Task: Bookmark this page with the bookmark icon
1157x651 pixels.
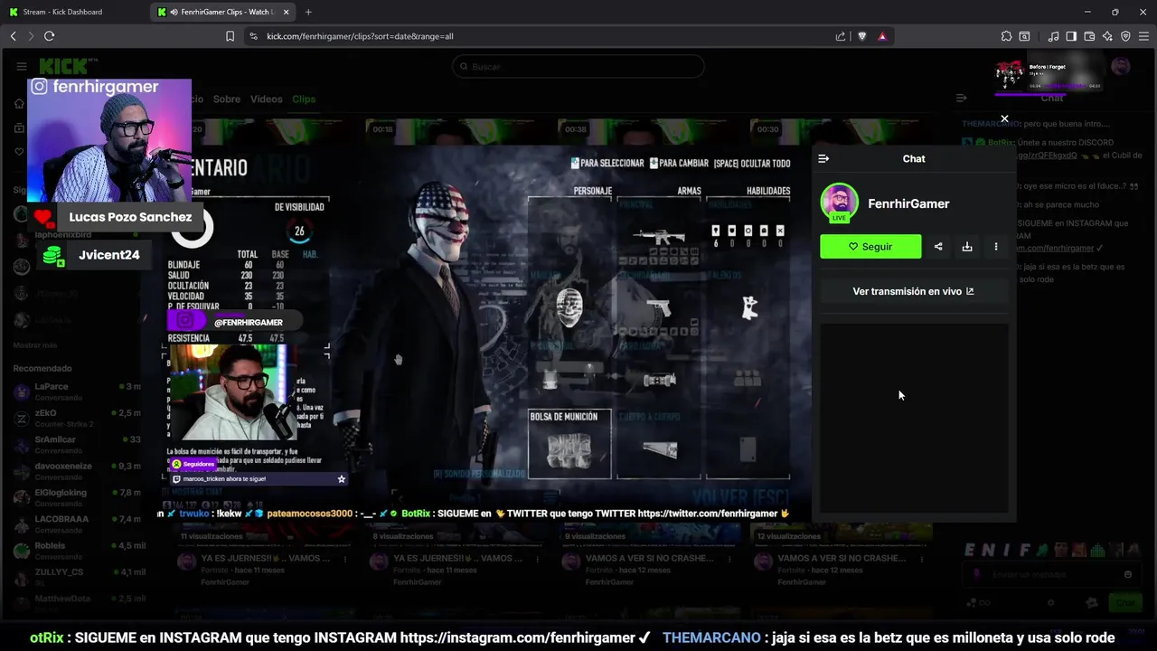Action: [x=230, y=36]
